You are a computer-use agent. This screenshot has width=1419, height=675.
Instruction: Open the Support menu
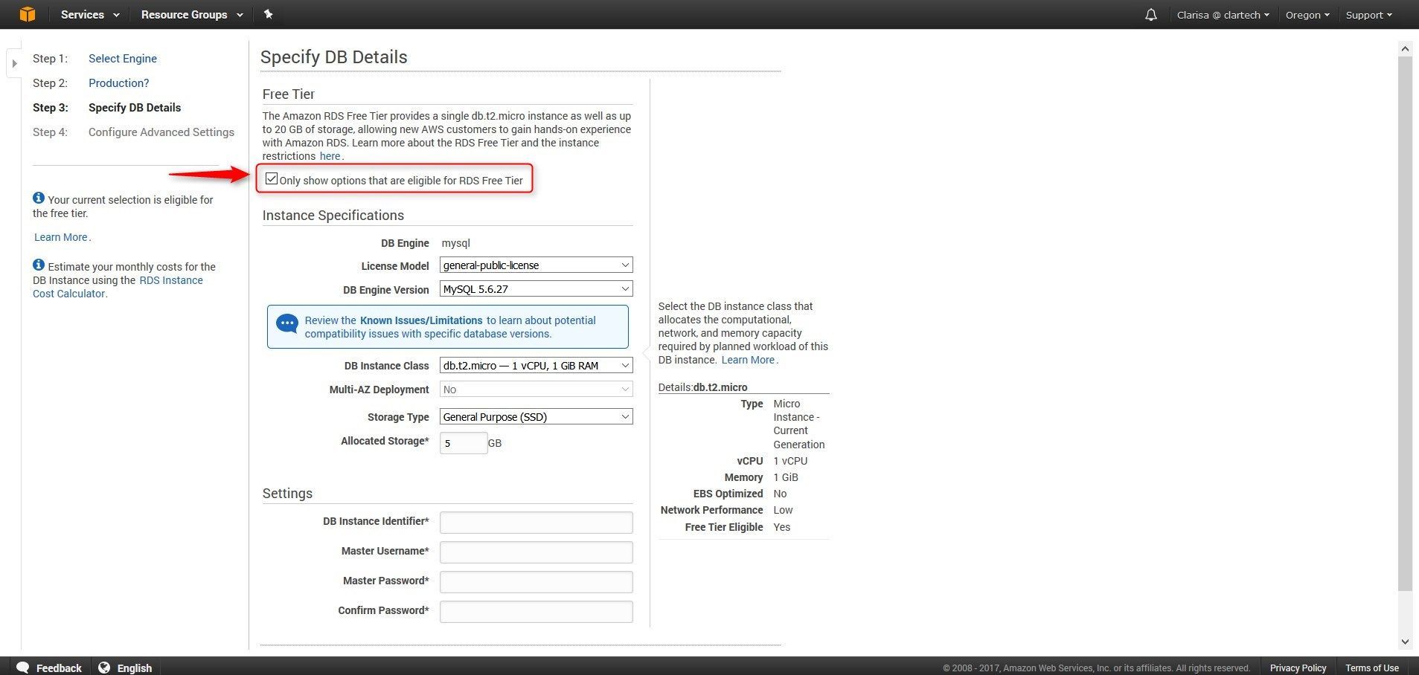pyautogui.click(x=1368, y=15)
